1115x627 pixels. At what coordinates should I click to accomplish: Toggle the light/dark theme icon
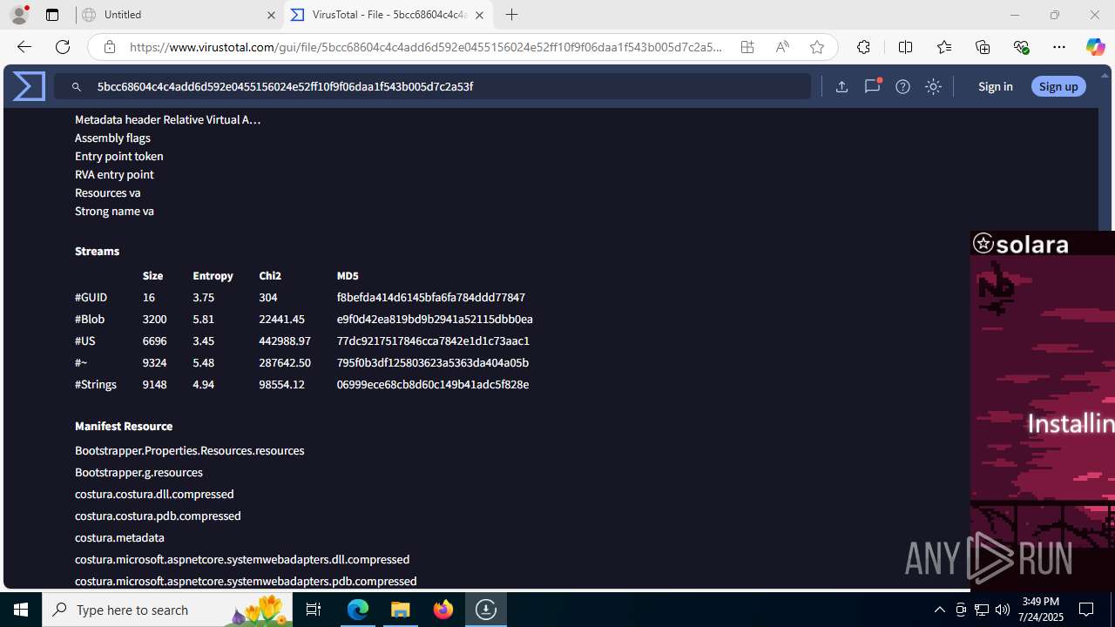tap(933, 86)
